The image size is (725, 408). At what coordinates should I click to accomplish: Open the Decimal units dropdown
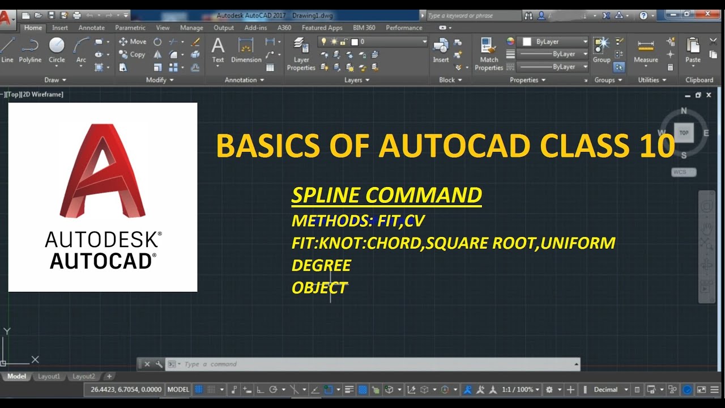[611, 389]
